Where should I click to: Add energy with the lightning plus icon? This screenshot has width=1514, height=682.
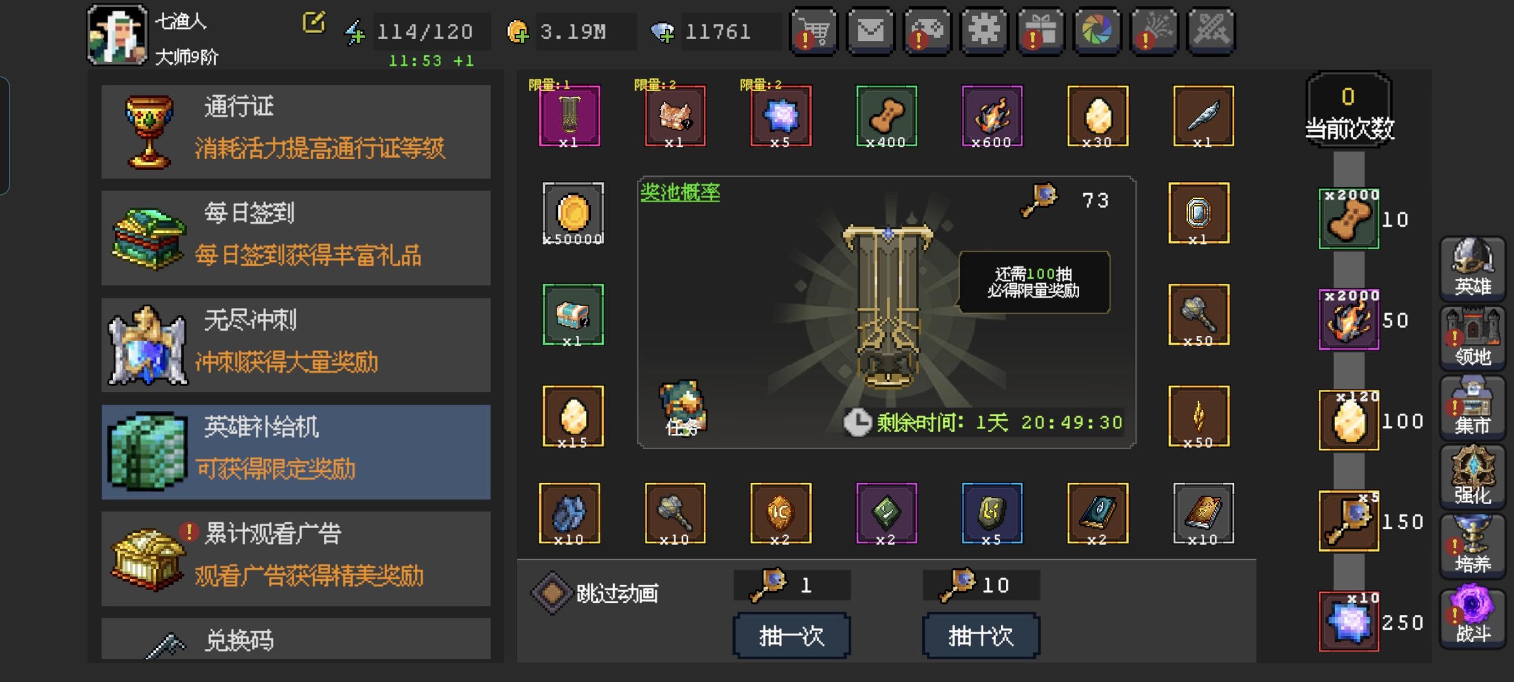(x=355, y=32)
